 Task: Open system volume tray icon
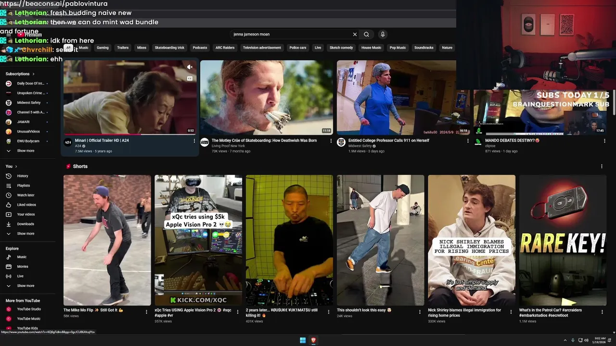pyautogui.click(x=586, y=340)
